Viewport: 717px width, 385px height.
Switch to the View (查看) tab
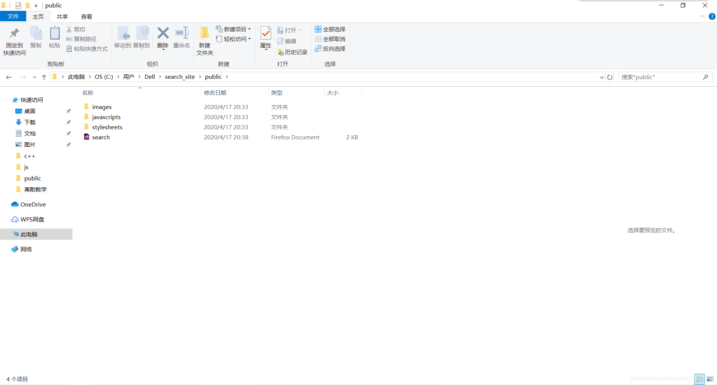87,16
